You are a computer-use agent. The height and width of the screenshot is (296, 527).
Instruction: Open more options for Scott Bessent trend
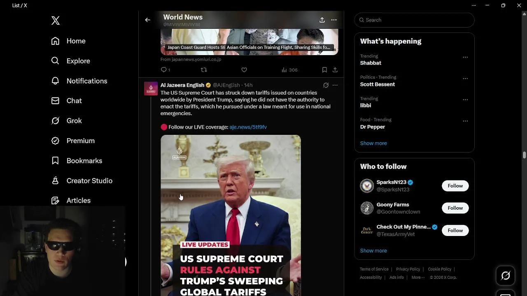(x=465, y=79)
